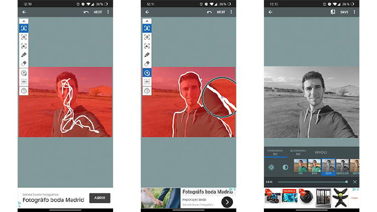This screenshot has height=212, width=377.
Task: Tap the brightness sun icon in effects panel
Action: (271, 167)
